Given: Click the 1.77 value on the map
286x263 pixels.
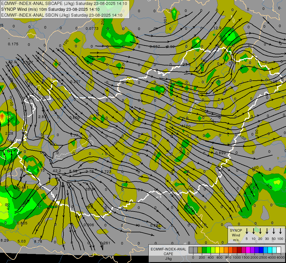Looking at the screenshot, I should [74, 135].
